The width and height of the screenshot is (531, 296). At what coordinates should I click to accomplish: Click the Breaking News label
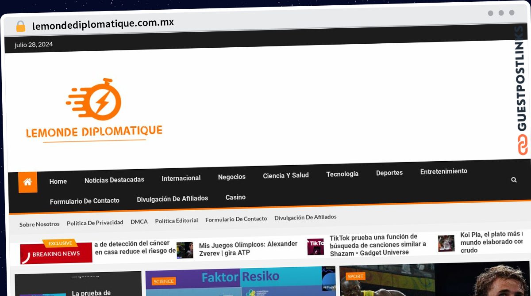pos(56,254)
